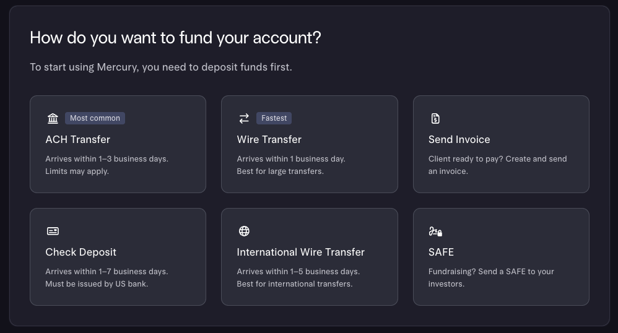Screen dimensions: 618x333
Task: Click the globe icon for international wires
Action: click(244, 231)
